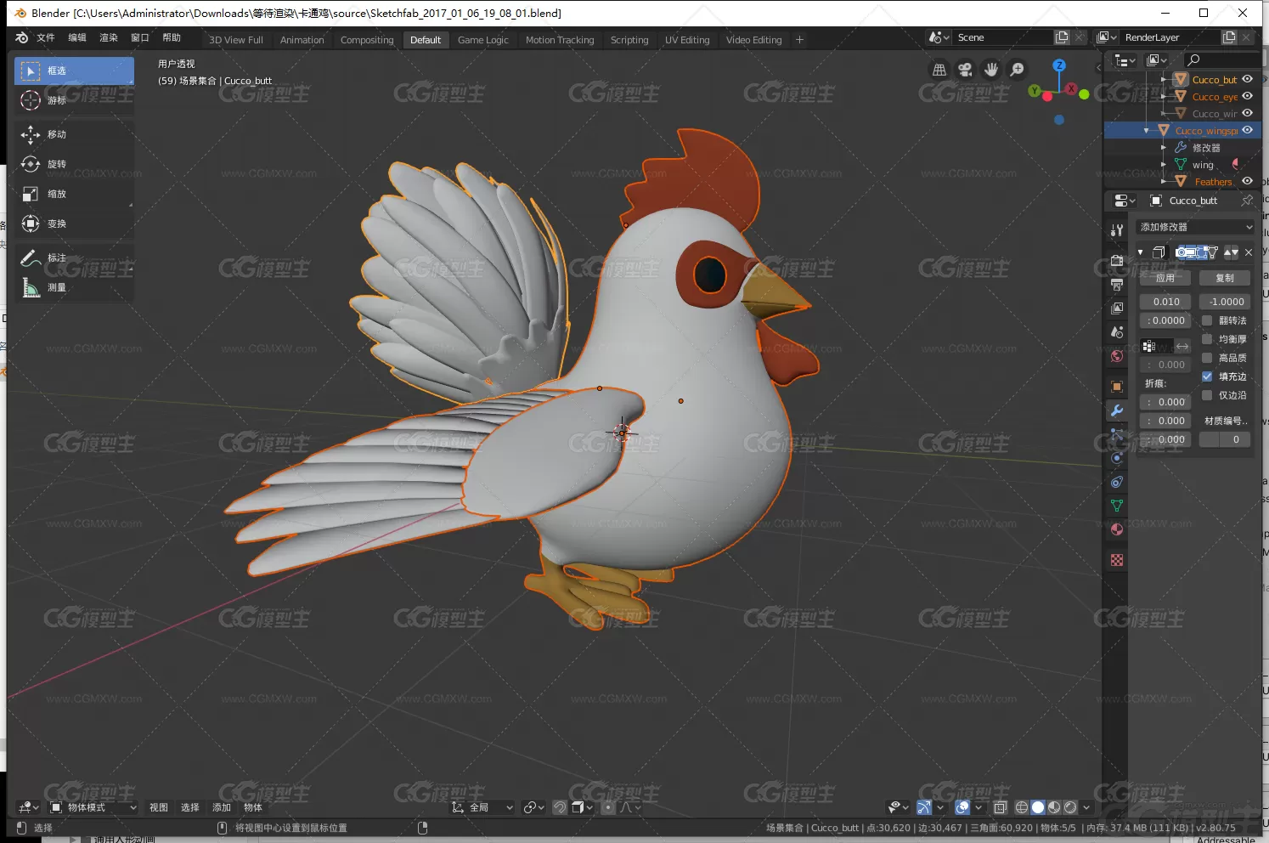Activate the 缩放 scale tool
This screenshot has height=843, width=1269.
pos(74,194)
